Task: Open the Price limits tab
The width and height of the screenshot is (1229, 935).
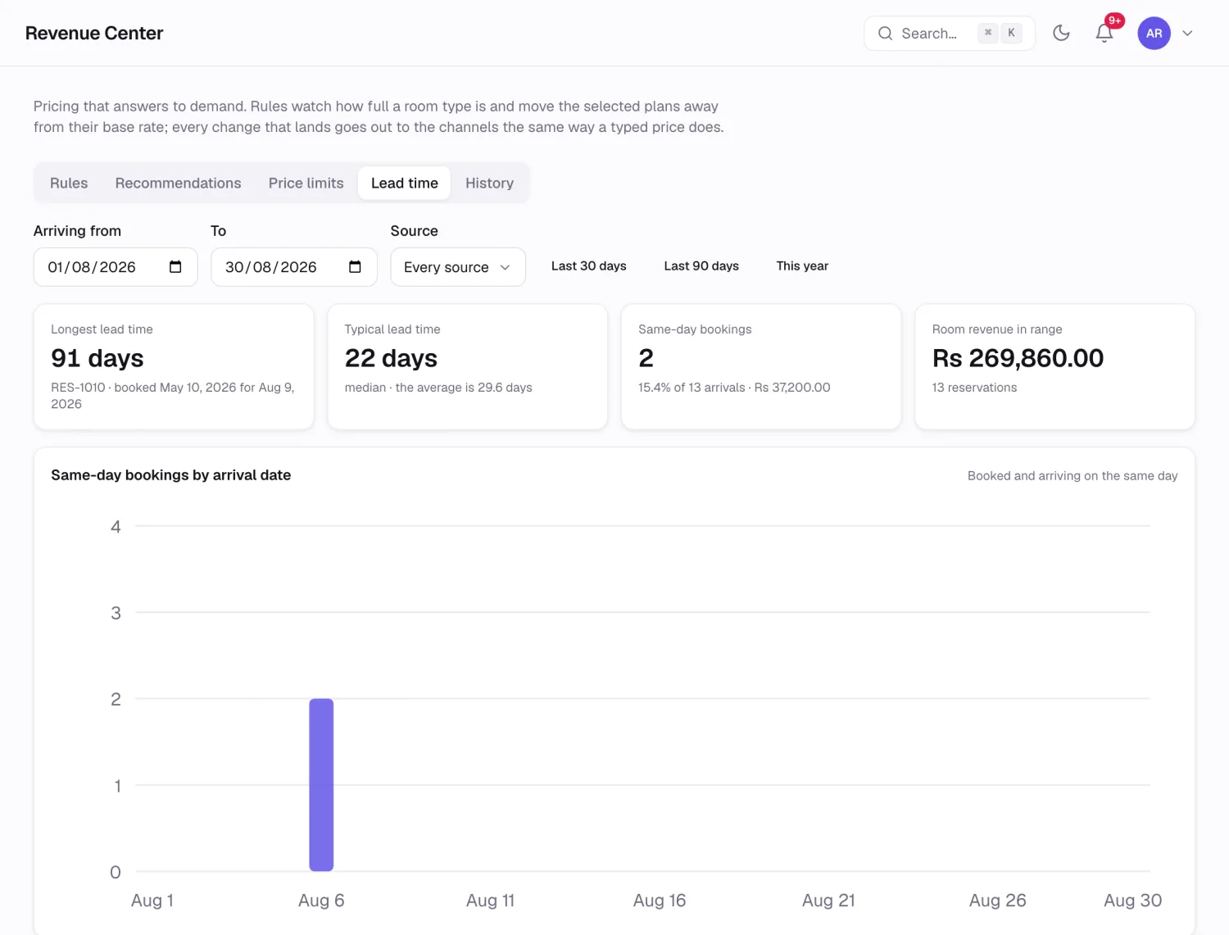Action: click(306, 183)
